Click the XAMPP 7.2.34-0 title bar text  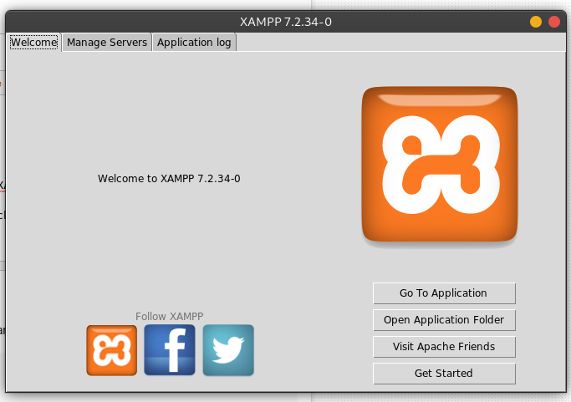tap(286, 22)
